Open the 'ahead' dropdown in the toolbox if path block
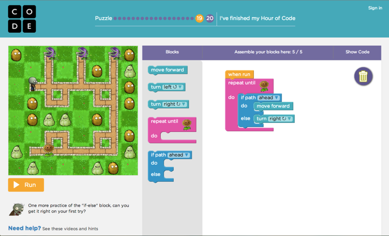389x236 pixels. (x=179, y=155)
